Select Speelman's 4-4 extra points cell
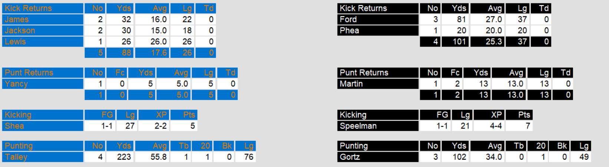The image size is (609, 167). 489,126
